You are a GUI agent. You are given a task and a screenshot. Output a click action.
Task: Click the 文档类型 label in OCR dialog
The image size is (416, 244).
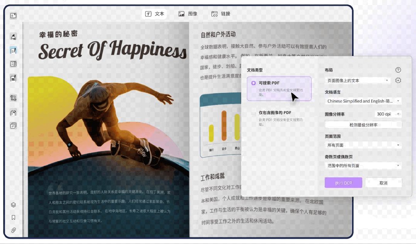coord(255,70)
